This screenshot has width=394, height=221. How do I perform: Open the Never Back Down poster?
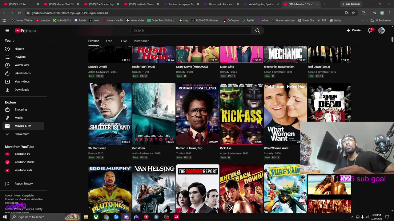[242, 189]
